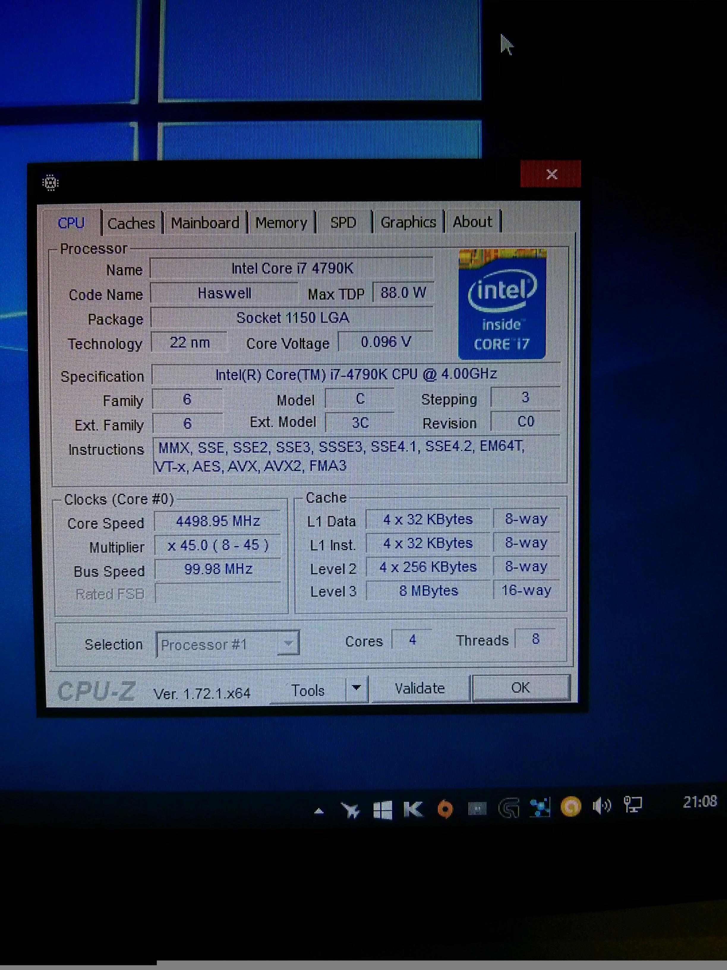Viewport: 727px width, 970px height.
Task: Show hidden tray icons arrow
Action: [x=319, y=811]
